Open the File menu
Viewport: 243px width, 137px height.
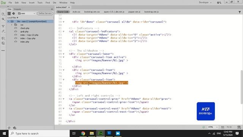coord(10,3)
